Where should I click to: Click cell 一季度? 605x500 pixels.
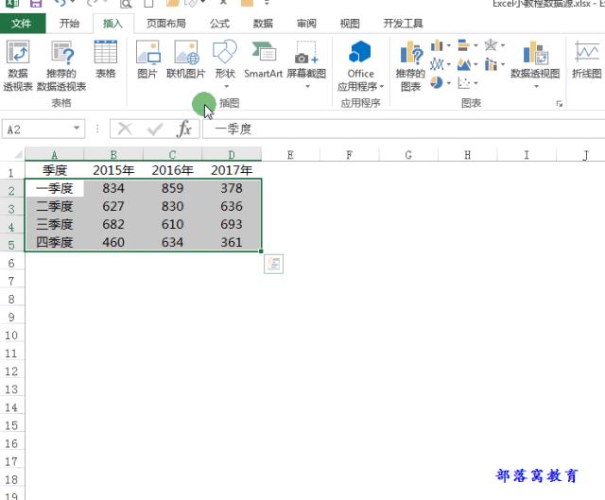click(55, 188)
